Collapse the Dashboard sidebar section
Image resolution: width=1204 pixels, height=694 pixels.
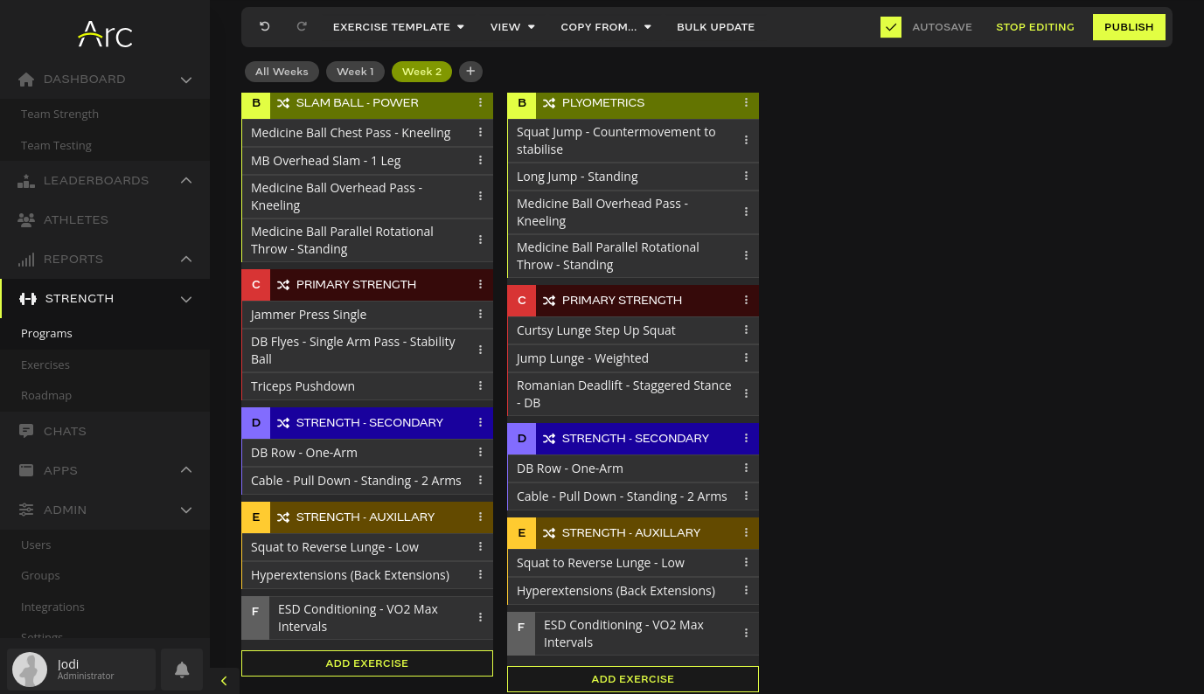185,80
